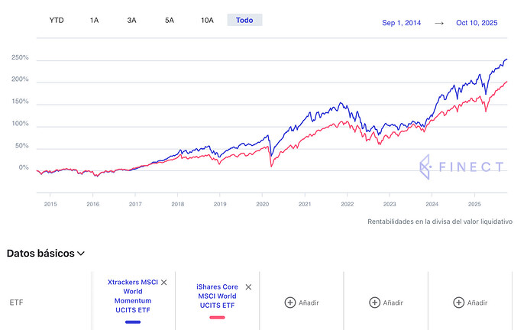Click the Finect logo watermark
Image resolution: width=527 pixels, height=330 pixels.
tap(461, 167)
